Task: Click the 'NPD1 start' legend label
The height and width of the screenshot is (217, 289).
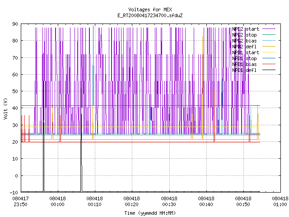Action: click(x=246, y=52)
